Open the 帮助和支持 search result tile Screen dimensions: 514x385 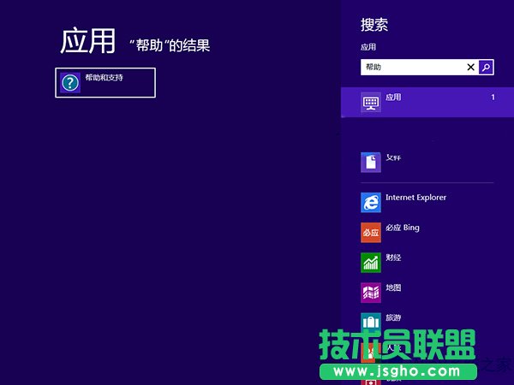coord(105,82)
